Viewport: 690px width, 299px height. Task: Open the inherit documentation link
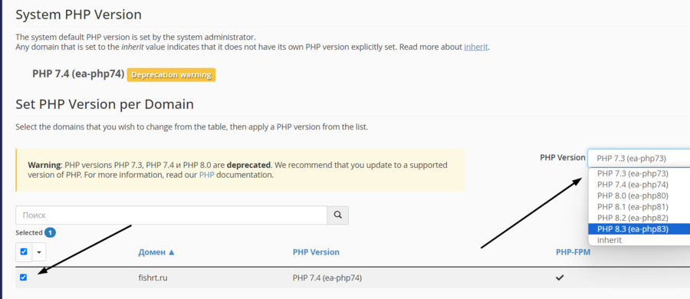click(475, 47)
